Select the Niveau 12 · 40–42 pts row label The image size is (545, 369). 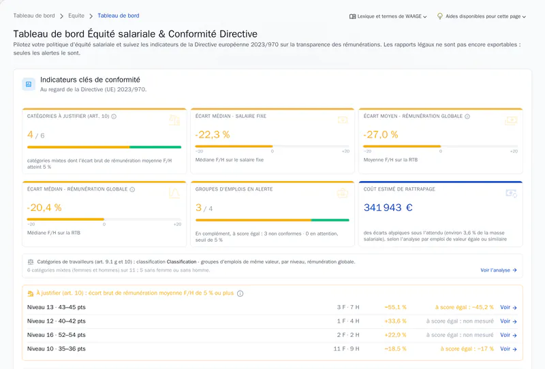(57, 321)
